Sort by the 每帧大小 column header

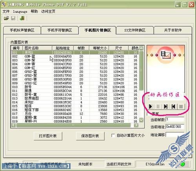point(99,48)
